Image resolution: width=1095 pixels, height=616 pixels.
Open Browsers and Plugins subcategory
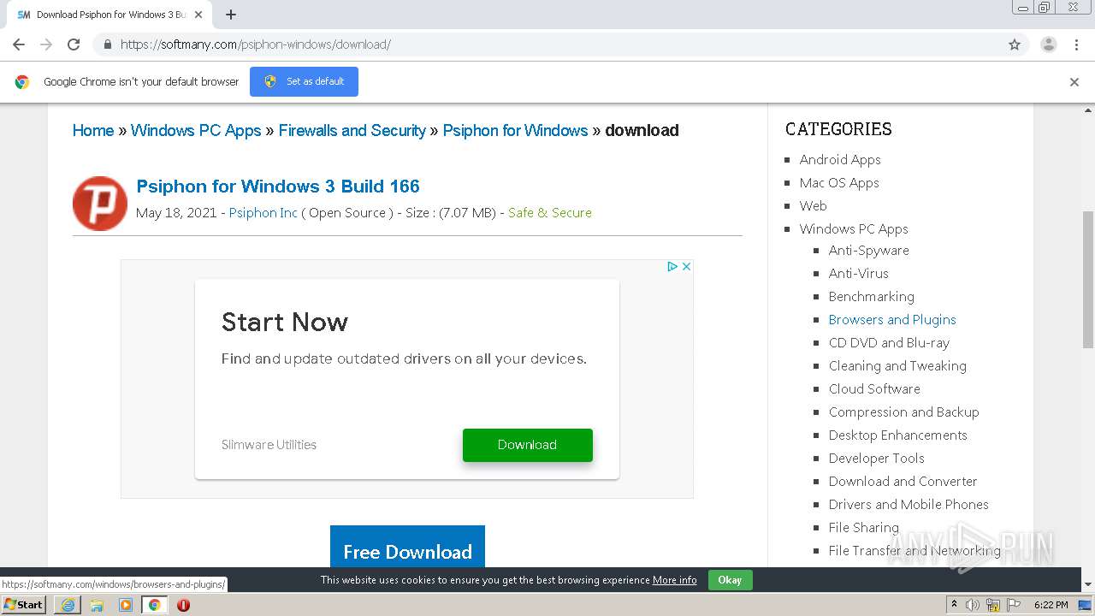892,320
